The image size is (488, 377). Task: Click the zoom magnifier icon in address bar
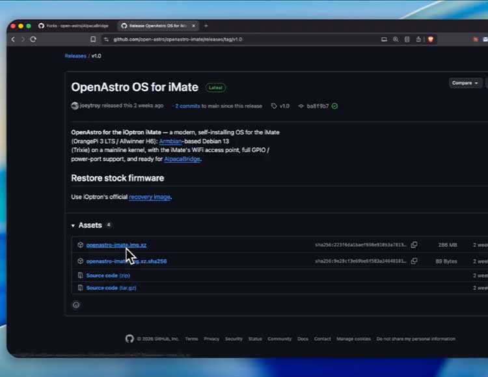point(396,39)
